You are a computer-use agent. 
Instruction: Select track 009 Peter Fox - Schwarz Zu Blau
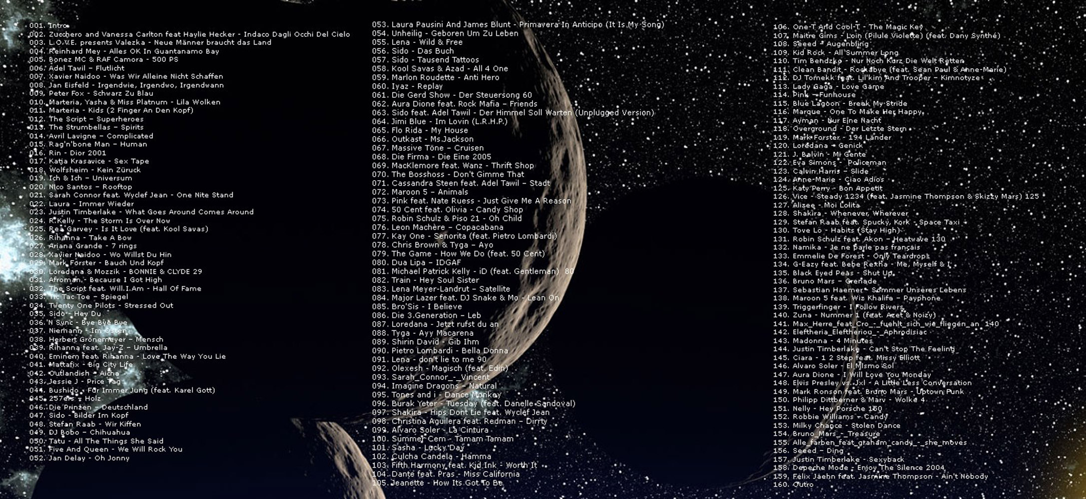point(91,93)
